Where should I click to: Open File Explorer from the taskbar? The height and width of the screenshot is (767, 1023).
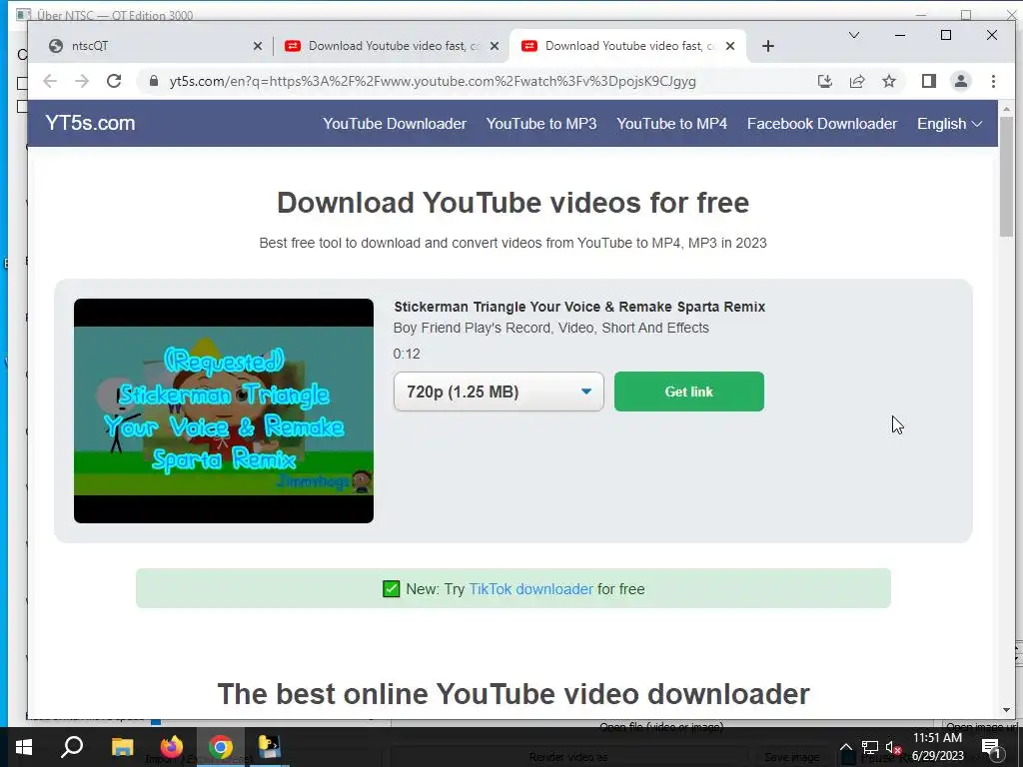click(x=122, y=747)
